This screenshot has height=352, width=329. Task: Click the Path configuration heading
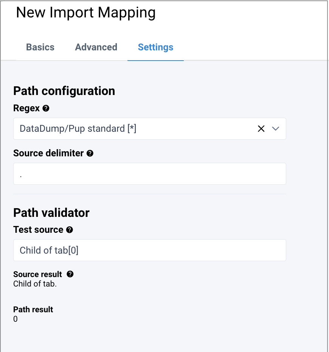64,91
